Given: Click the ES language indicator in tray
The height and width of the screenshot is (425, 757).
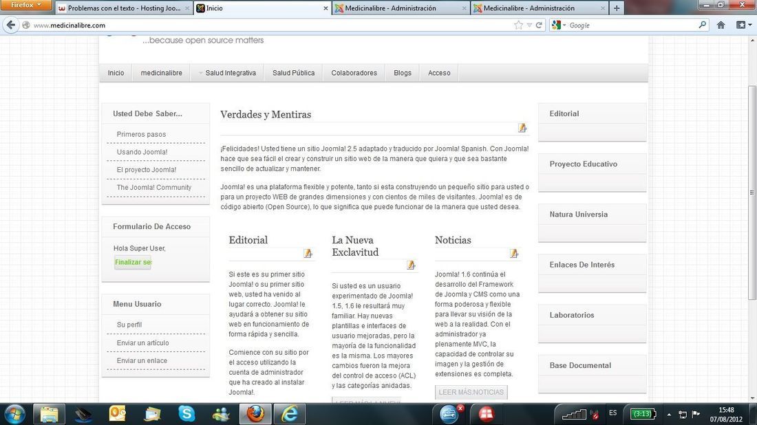Looking at the screenshot, I should click(x=612, y=413).
